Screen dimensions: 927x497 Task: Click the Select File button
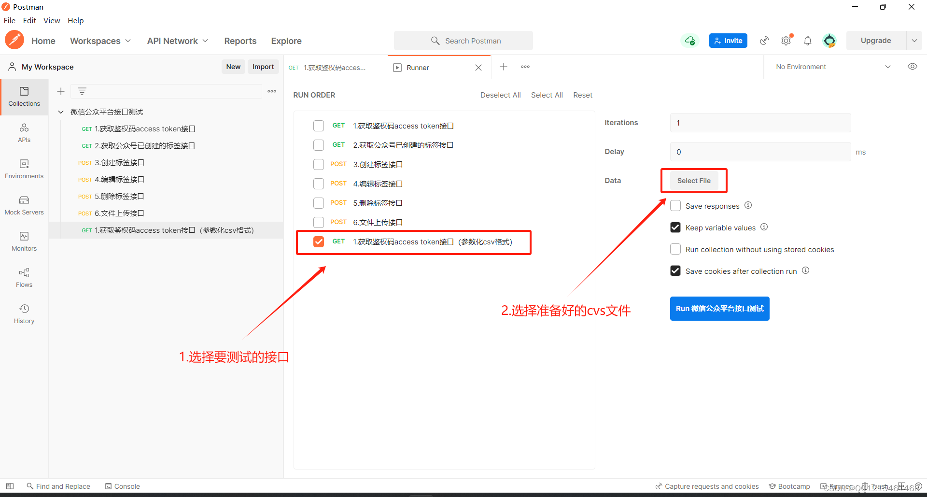click(x=694, y=181)
